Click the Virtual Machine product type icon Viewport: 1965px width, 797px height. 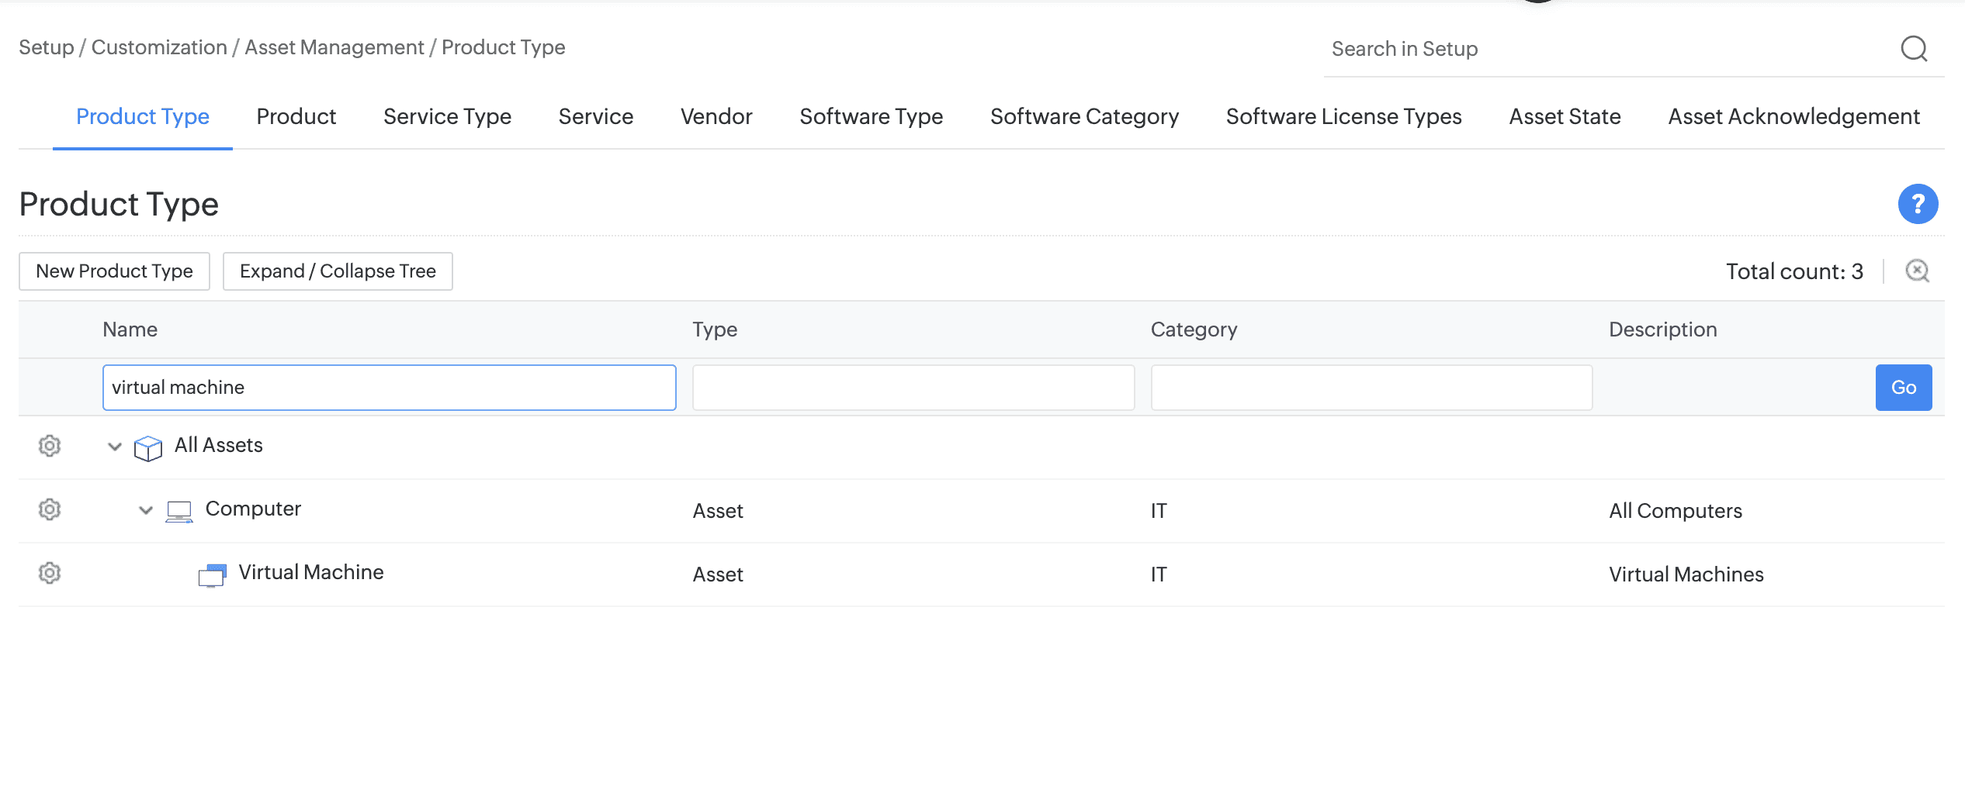212,574
